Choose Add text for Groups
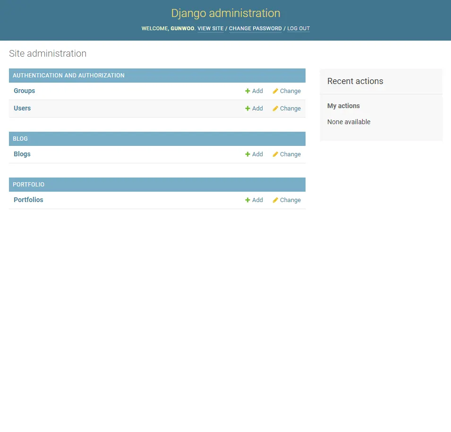Image resolution: width=451 pixels, height=432 pixels. coord(257,91)
